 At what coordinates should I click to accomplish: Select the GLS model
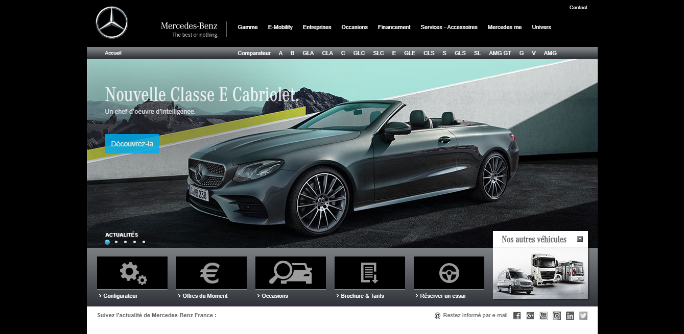[x=460, y=53]
